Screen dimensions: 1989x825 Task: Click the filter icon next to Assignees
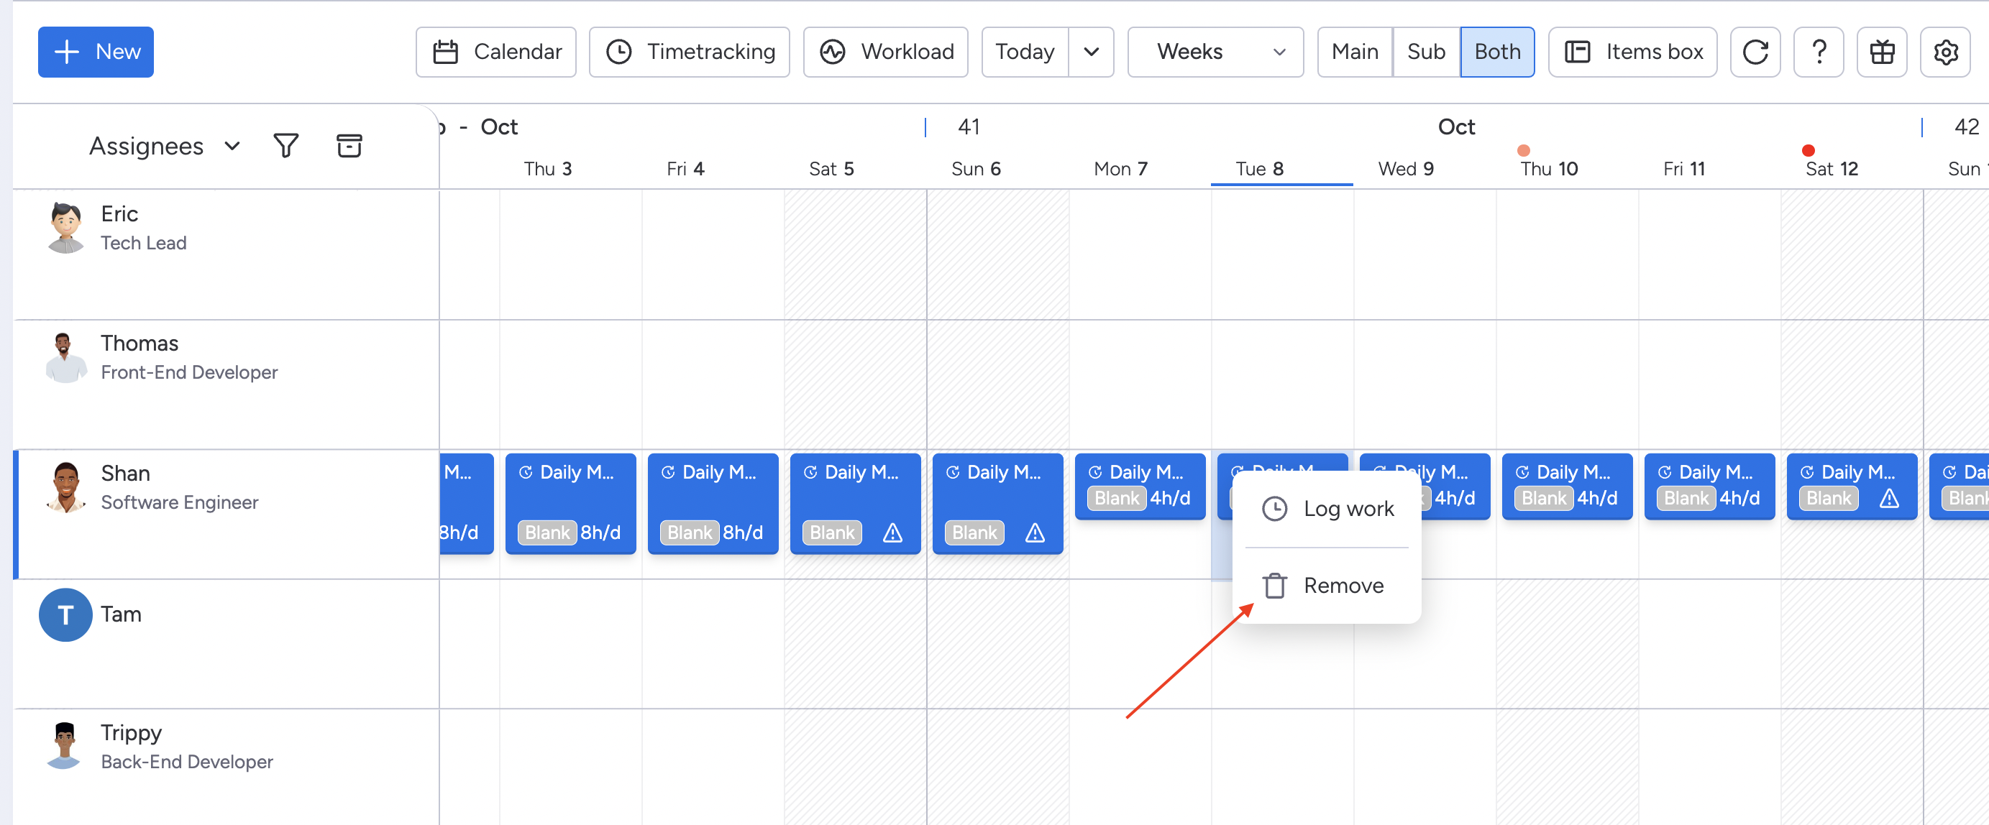coord(285,145)
